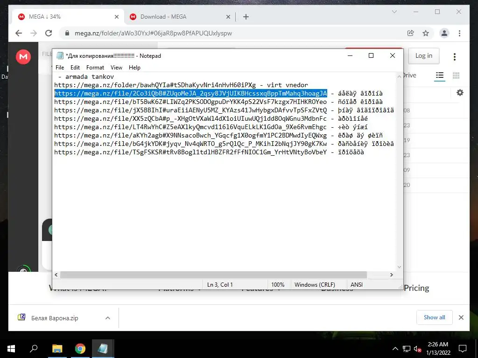478x358 pixels.
Task: Switch MEGA to list view
Action: [x=439, y=76]
